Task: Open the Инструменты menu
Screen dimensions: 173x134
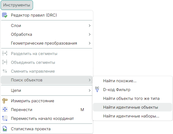Action: click(17, 5)
